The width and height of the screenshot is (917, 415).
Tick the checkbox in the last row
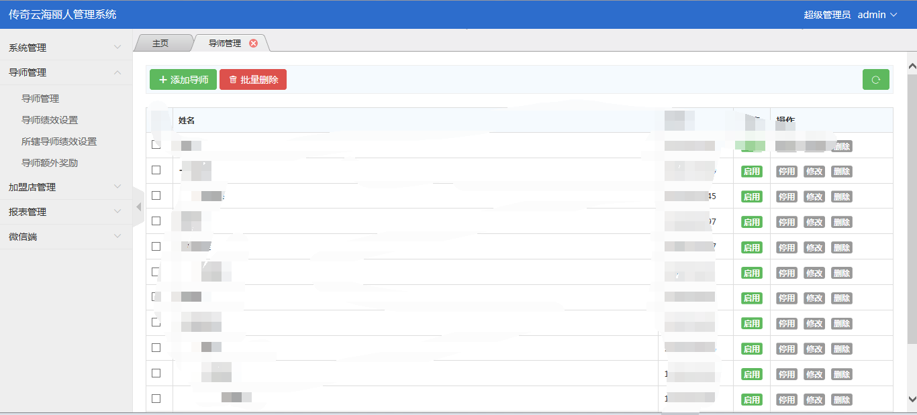[x=156, y=398]
